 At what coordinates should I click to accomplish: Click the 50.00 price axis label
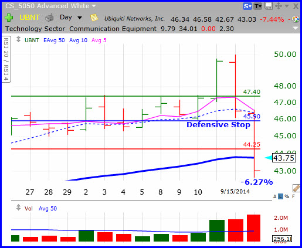(x=285, y=55)
